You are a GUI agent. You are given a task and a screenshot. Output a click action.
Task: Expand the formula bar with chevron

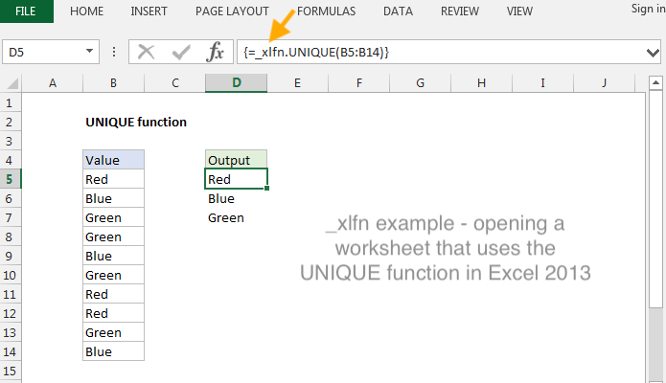tap(655, 52)
